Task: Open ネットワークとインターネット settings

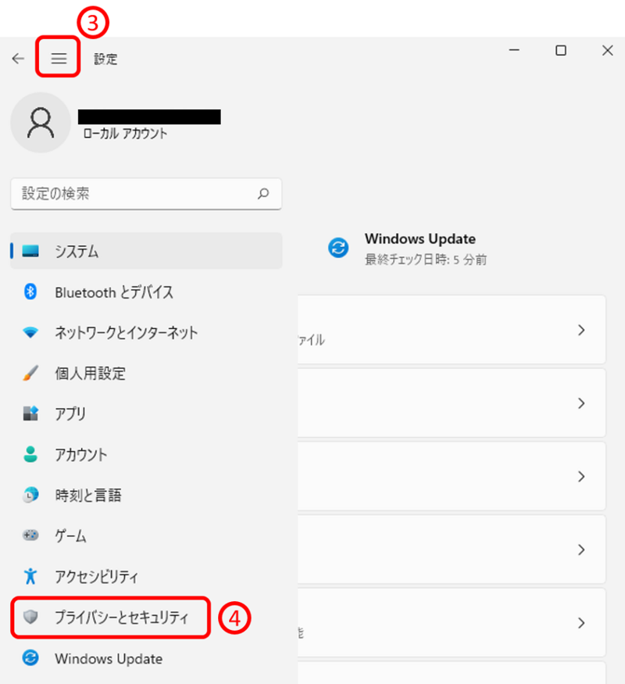Action: tap(146, 332)
